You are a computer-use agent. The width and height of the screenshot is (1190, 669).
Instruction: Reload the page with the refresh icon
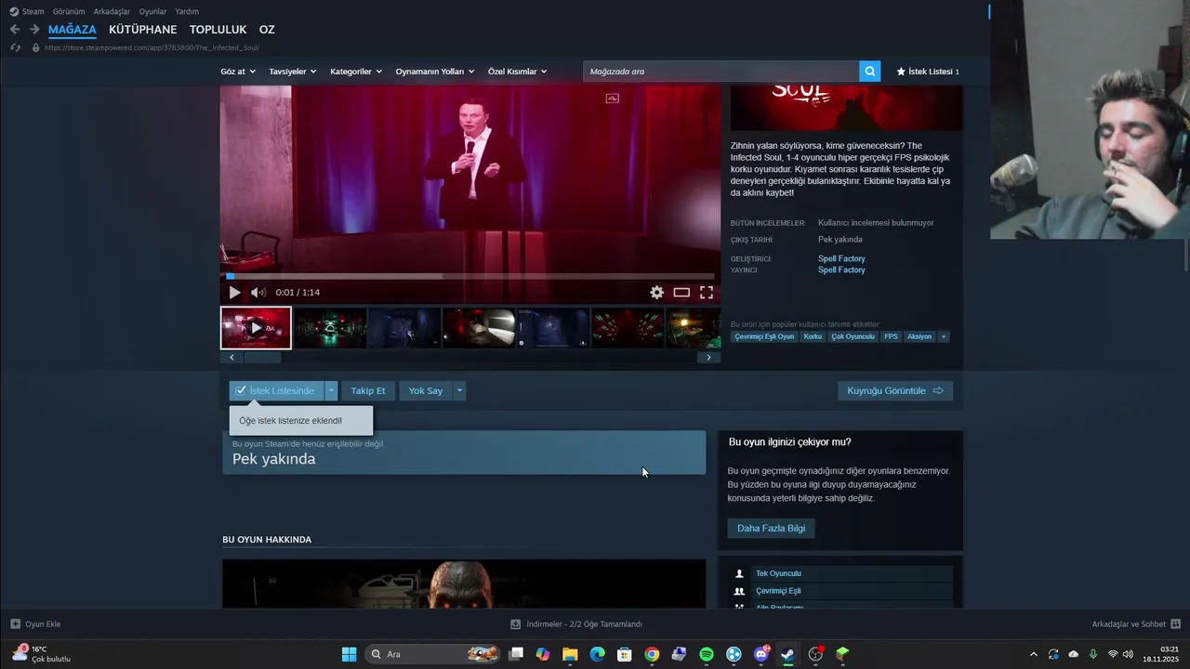point(15,47)
